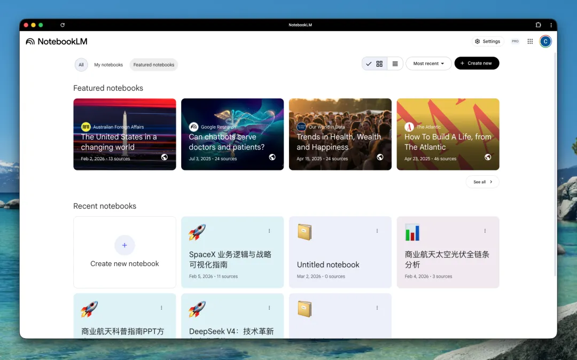Image resolution: width=577 pixels, height=360 pixels.
Task: Click the yellow notebook emoji on Untitled notebook
Action: (305, 232)
